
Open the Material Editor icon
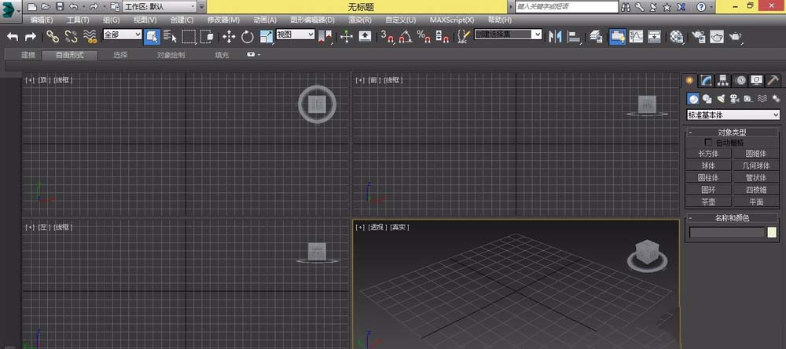coord(677,36)
